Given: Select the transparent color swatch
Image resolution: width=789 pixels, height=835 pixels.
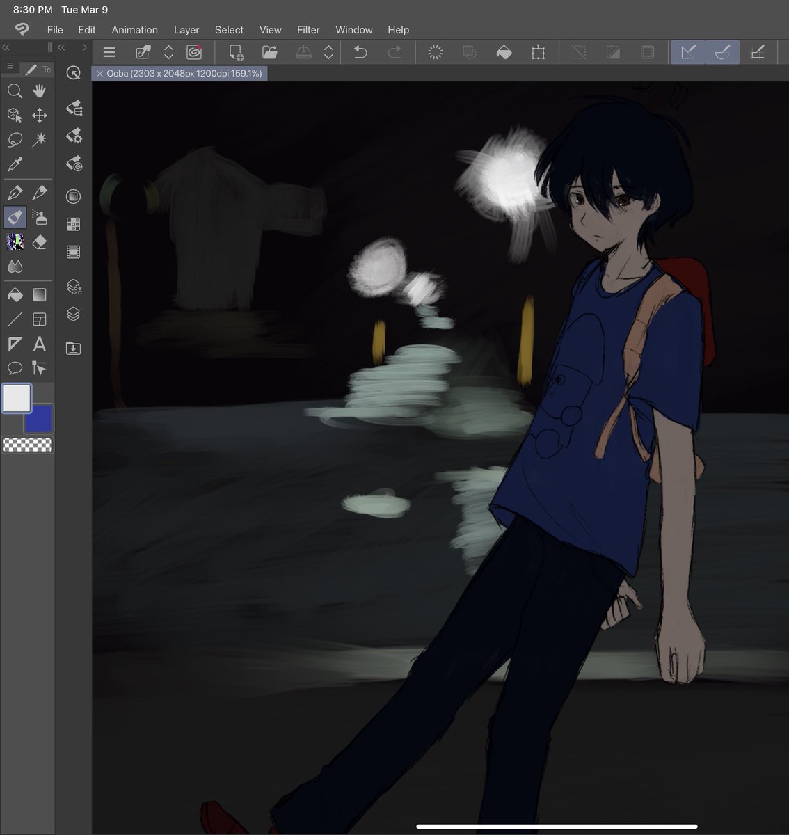Looking at the screenshot, I should click(28, 445).
